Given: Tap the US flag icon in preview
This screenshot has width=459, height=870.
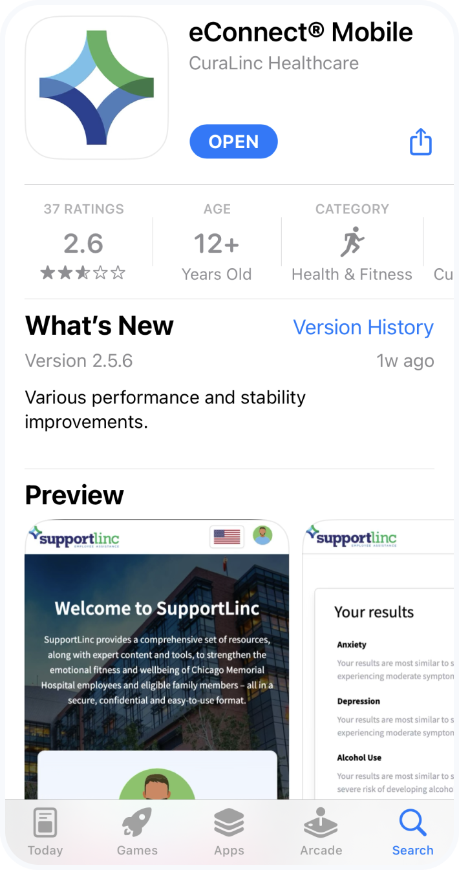Looking at the screenshot, I should 227,536.
